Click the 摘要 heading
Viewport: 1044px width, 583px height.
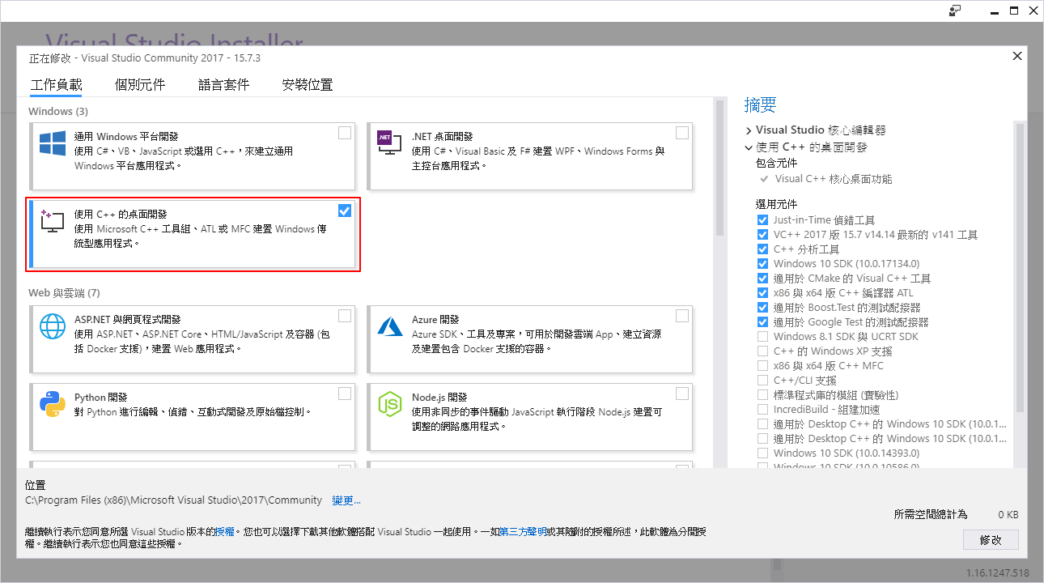[760, 104]
